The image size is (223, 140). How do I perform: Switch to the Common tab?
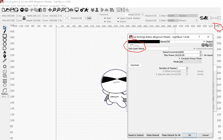pos(135,65)
